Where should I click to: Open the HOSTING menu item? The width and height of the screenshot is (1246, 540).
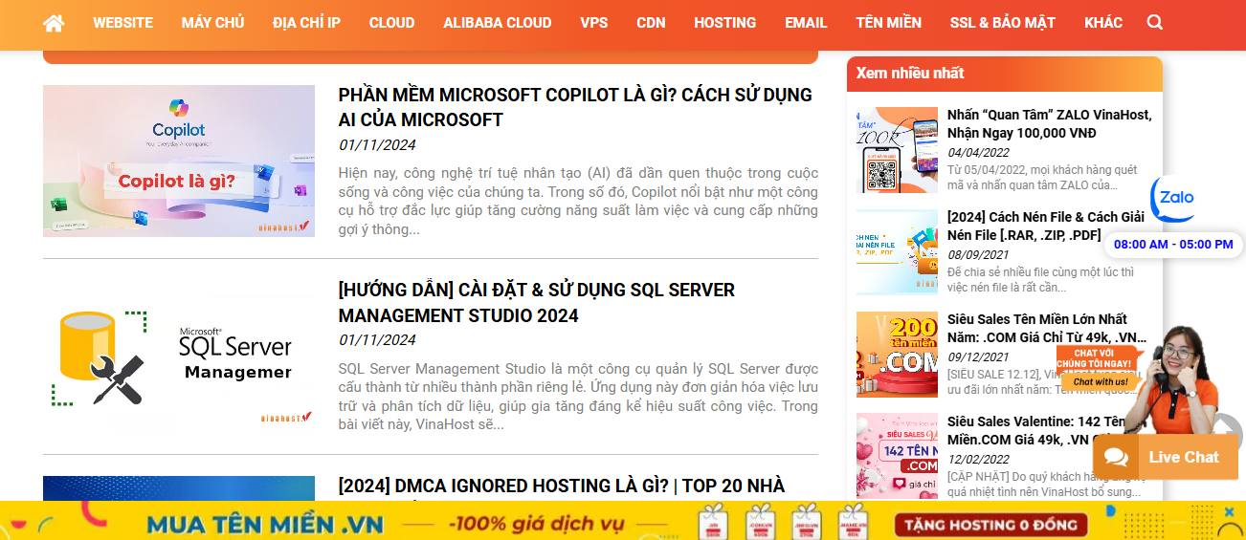pyautogui.click(x=724, y=23)
